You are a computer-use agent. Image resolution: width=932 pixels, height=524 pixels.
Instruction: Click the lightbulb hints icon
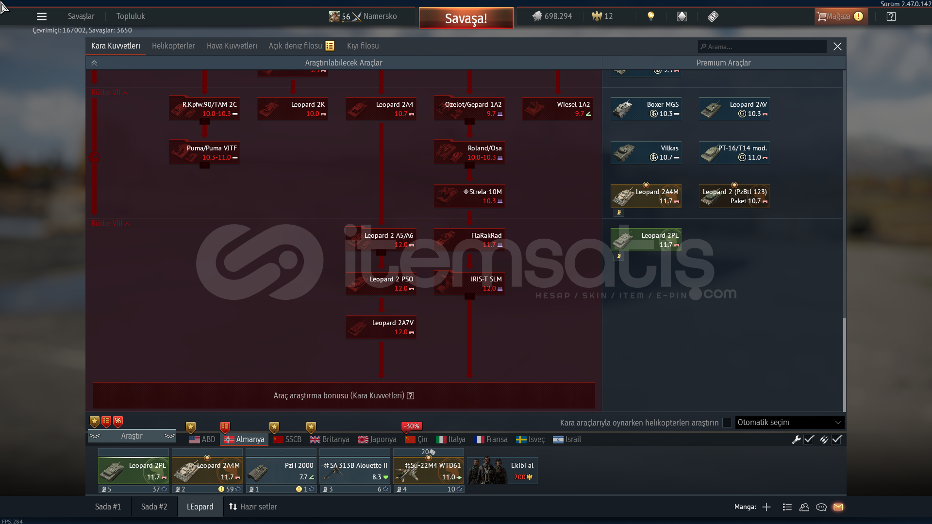point(651,16)
